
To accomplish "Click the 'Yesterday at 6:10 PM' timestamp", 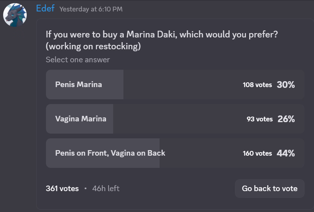I will click(91, 9).
